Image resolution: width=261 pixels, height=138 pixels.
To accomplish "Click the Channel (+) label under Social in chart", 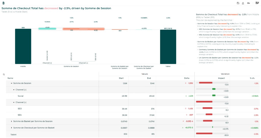I will (47, 63).
